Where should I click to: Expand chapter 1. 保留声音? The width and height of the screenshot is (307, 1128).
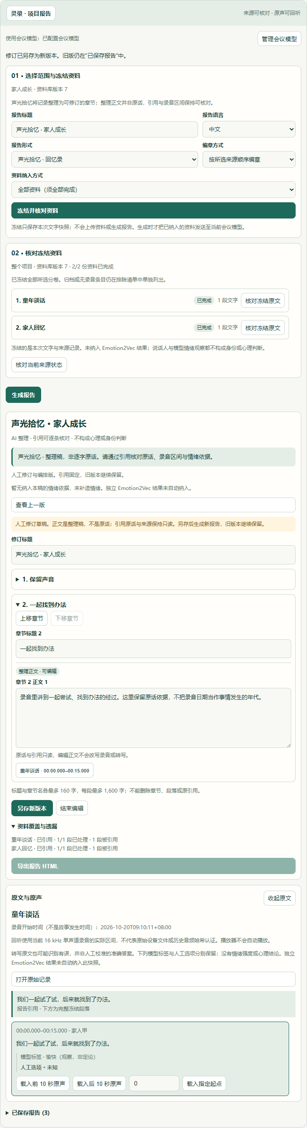(x=153, y=579)
